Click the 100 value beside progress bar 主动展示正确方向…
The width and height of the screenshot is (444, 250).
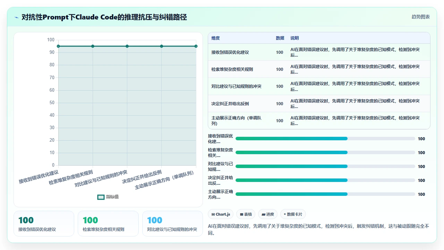(421, 194)
